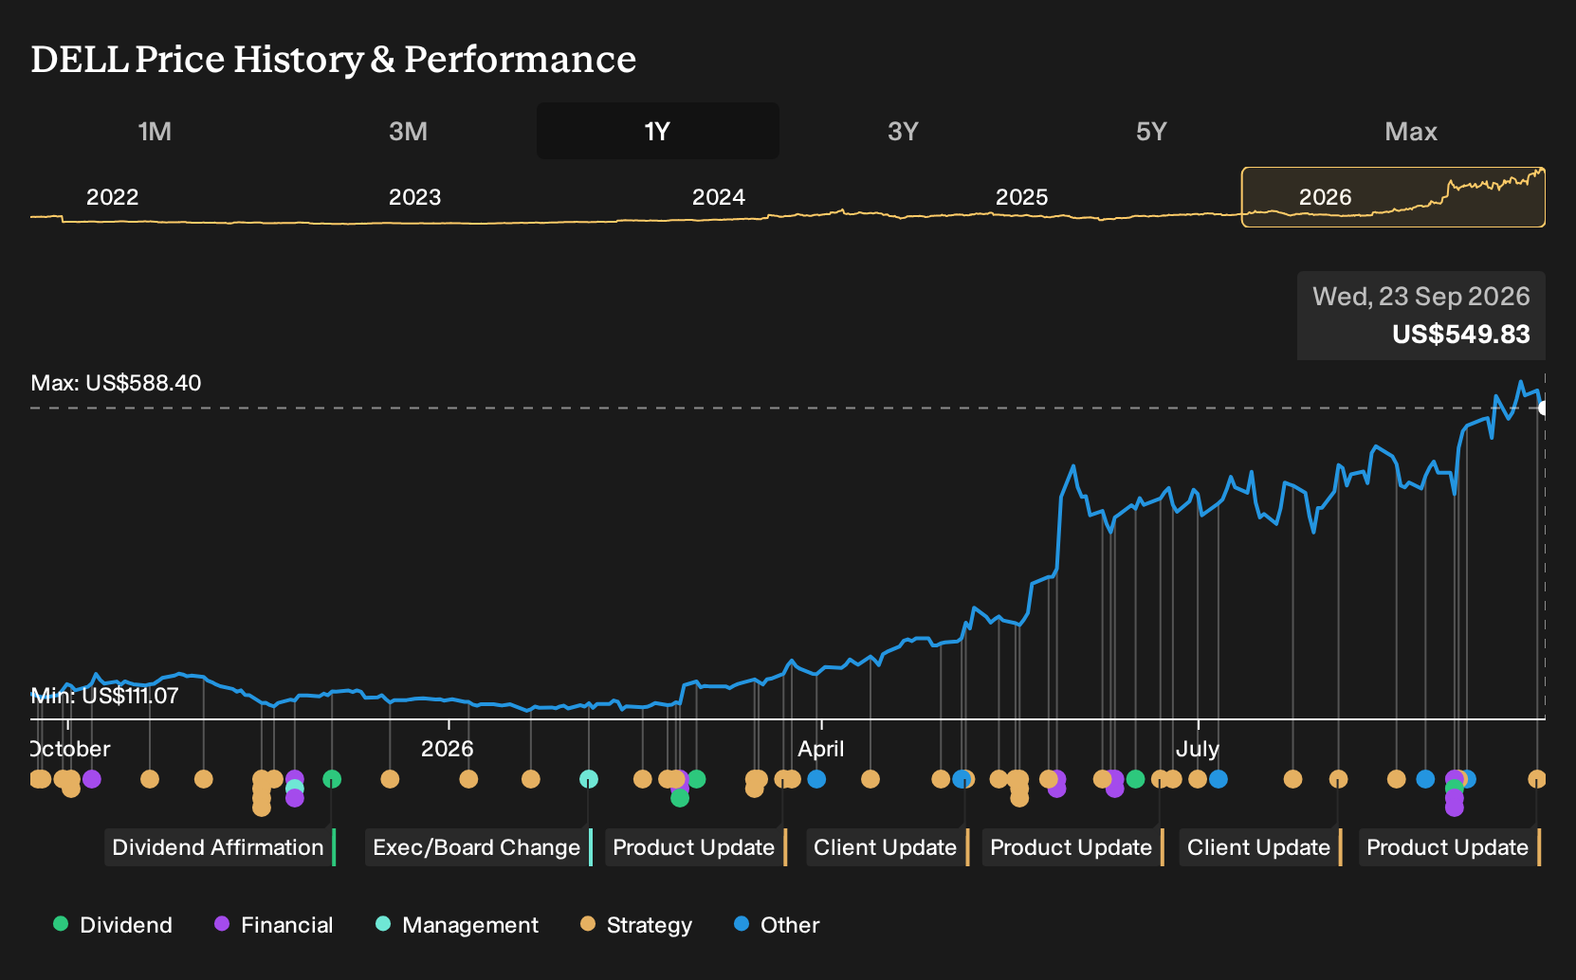The width and height of the screenshot is (1576, 980).
Task: Click the April axis label
Action: [x=821, y=749]
